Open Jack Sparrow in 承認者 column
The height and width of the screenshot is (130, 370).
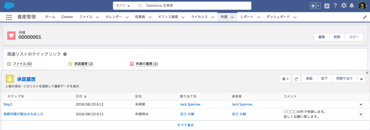pyautogui.click(x=242, y=104)
